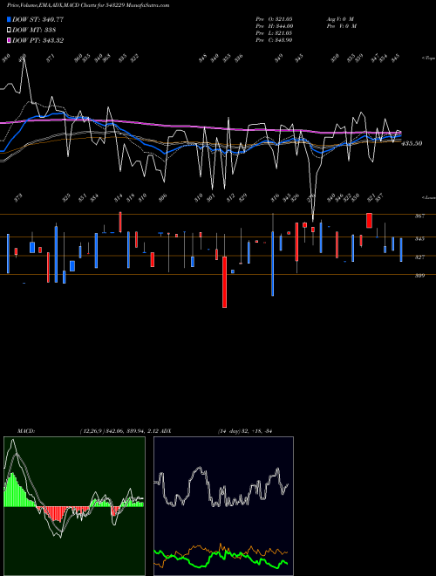Click the 327 price axis label
Screen dimensions: 436x576
click(419, 257)
